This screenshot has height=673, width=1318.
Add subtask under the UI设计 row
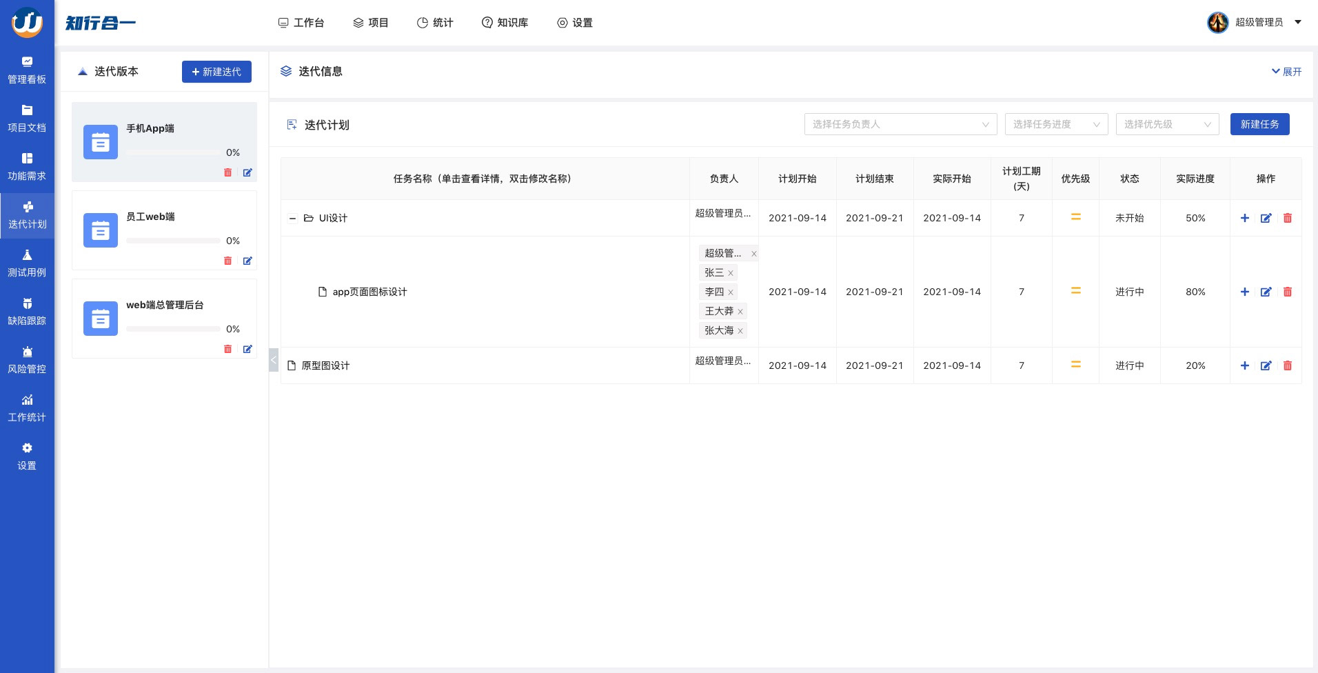pyautogui.click(x=1244, y=218)
